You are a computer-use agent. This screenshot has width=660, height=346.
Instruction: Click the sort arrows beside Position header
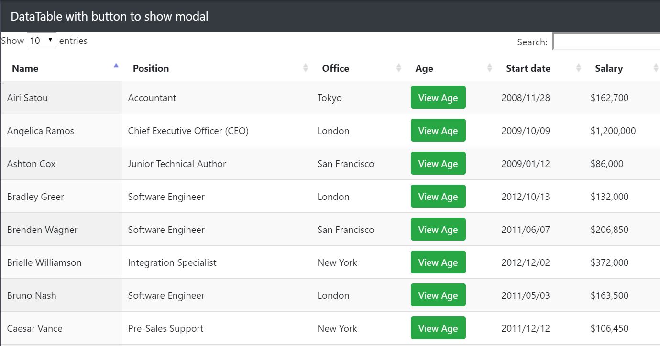pos(306,68)
